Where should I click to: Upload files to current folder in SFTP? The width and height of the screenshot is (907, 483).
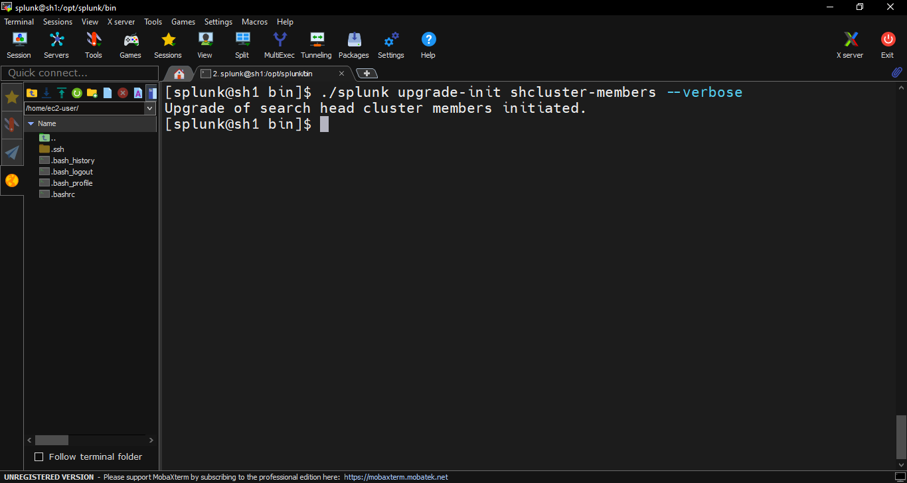62,93
